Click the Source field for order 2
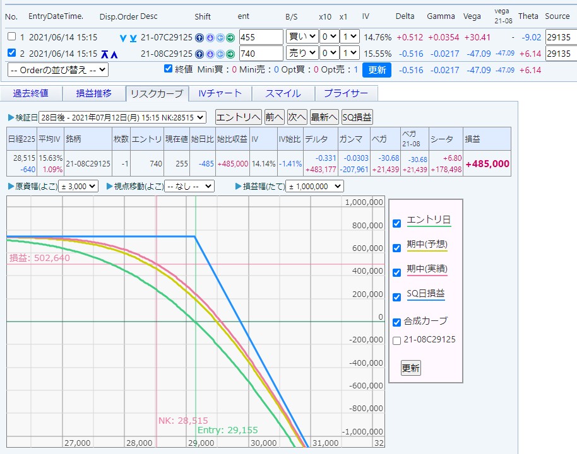This screenshot has height=454, width=577. point(561,54)
